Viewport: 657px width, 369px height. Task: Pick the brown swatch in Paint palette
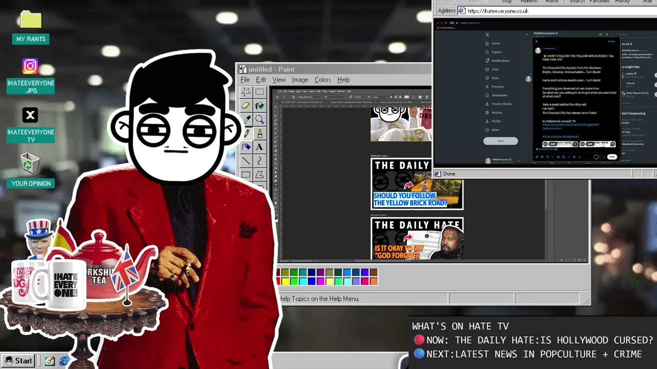coord(373,273)
